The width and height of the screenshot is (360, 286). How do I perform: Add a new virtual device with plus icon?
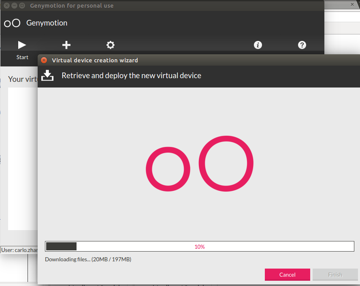point(66,45)
